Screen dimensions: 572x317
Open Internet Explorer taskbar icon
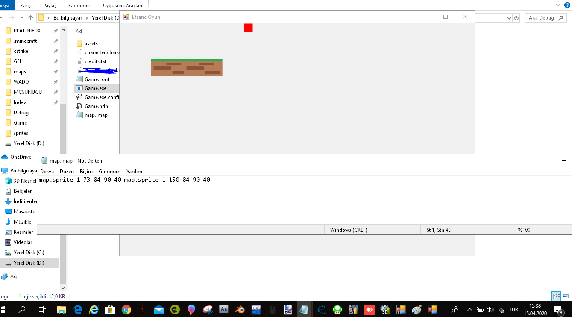[94, 310]
